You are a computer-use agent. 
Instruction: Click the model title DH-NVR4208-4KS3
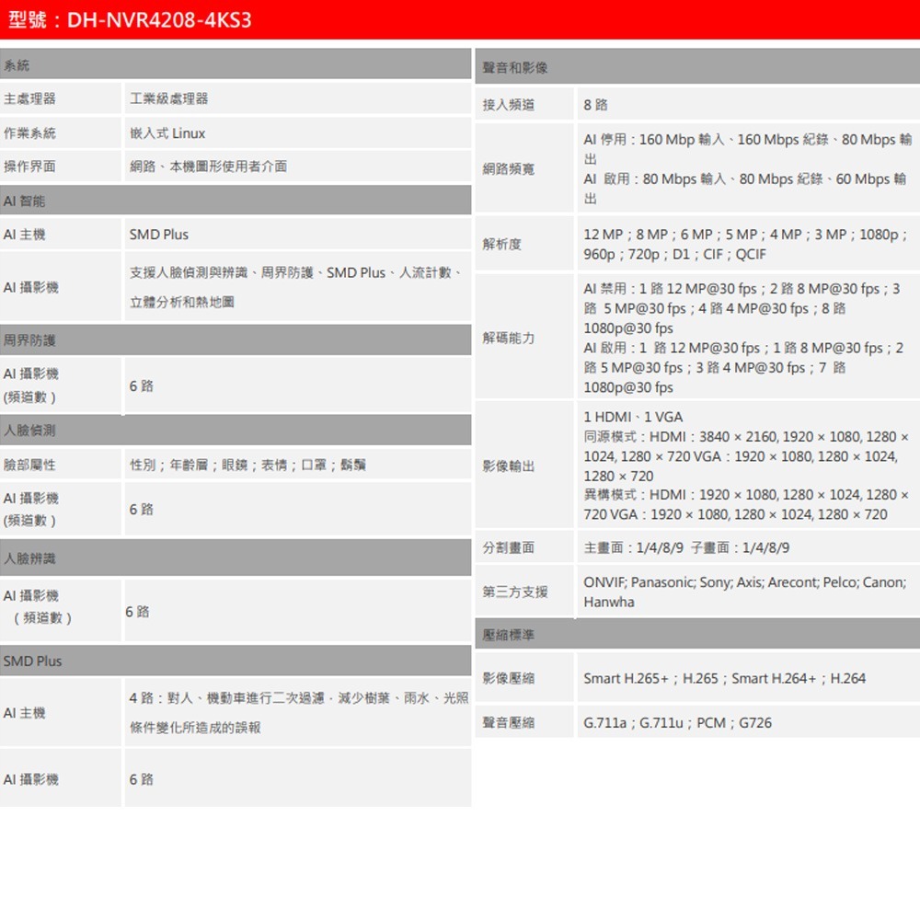159,20
